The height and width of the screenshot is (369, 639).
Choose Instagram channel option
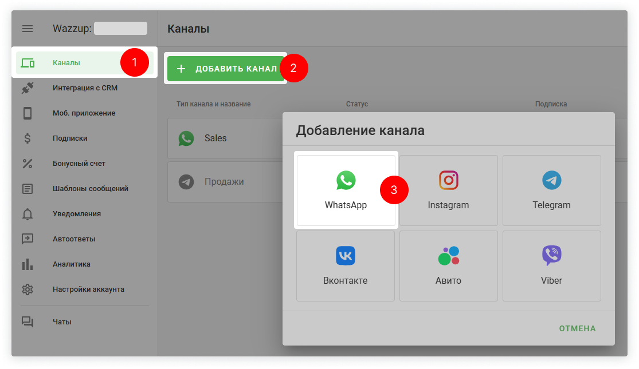coord(448,190)
